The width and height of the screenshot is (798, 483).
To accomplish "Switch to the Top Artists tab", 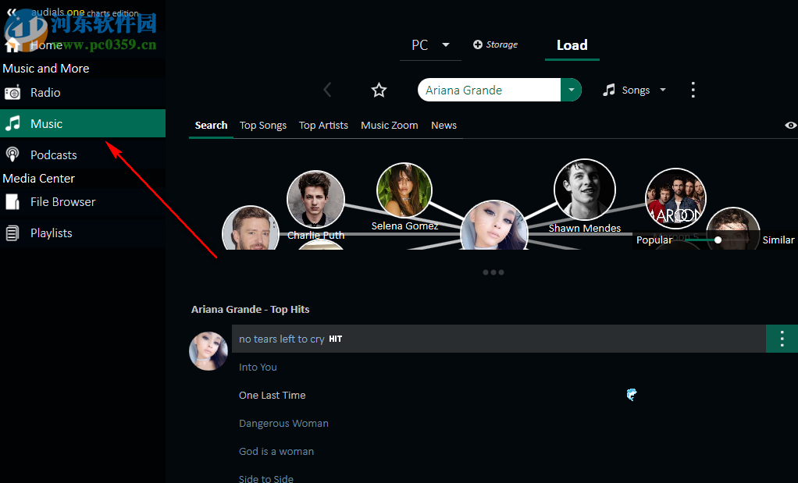I will pyautogui.click(x=323, y=125).
